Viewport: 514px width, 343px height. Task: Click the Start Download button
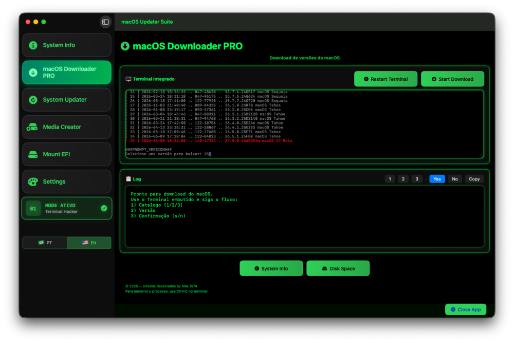[452, 79]
